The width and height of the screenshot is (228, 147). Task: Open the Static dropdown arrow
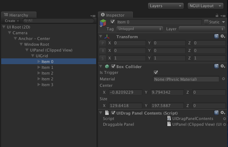tap(224, 22)
